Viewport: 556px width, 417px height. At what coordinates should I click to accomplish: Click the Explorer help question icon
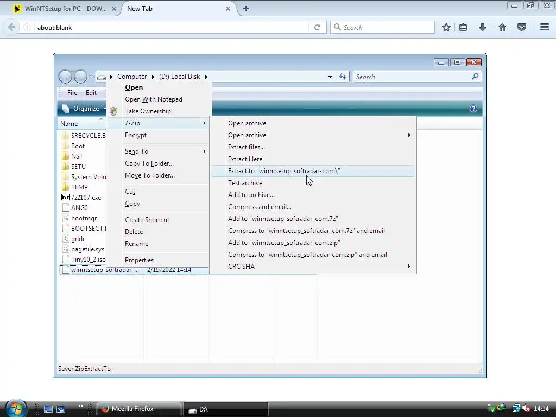click(x=473, y=109)
